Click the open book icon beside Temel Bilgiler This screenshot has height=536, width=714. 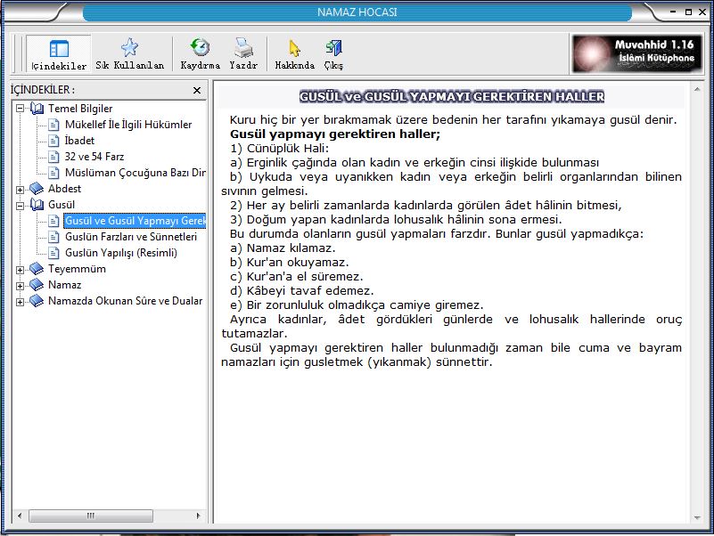pos(37,109)
